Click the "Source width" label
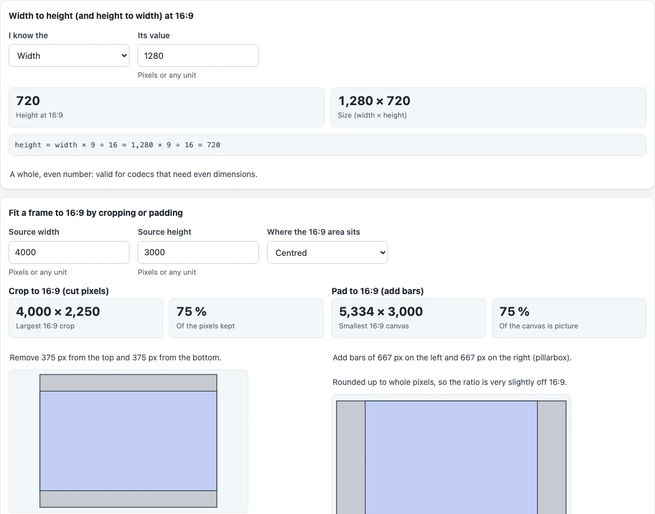The width and height of the screenshot is (655, 514). pos(34,232)
